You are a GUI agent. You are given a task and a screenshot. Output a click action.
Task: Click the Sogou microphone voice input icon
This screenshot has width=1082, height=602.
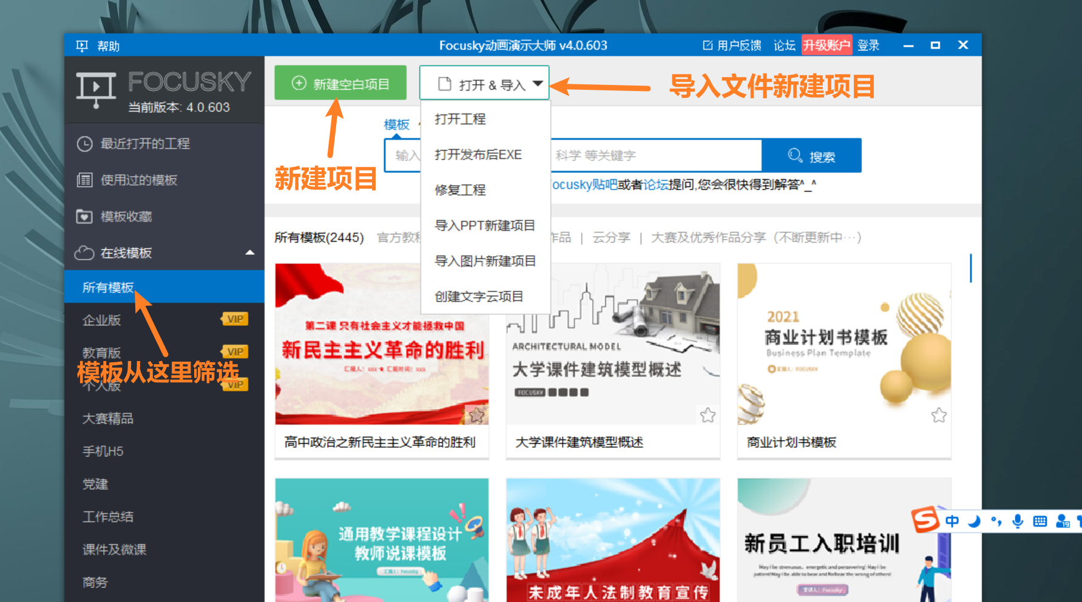point(1018,521)
